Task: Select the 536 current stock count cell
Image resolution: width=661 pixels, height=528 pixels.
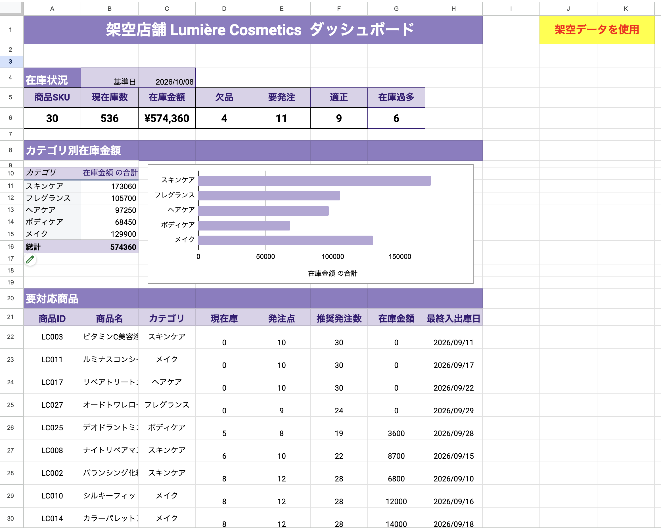Action: tap(109, 118)
